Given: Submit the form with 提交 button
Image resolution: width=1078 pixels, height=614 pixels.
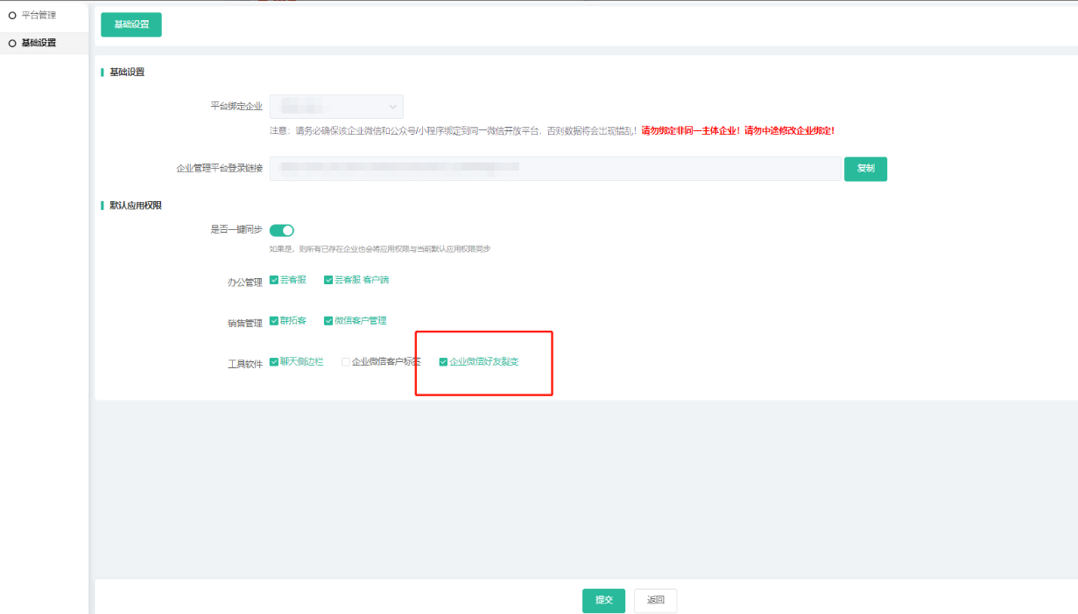Looking at the screenshot, I should [x=603, y=601].
